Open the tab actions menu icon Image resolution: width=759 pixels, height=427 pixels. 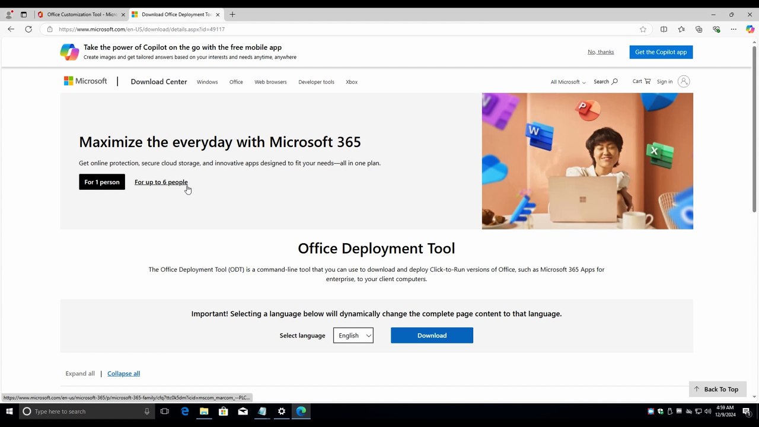24,14
